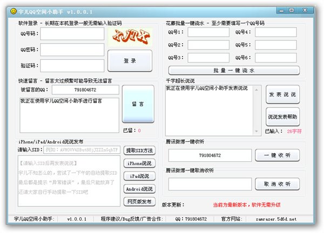Click the 26字符 character count text
Screen dimensions: 324x233
[x=294, y=131]
